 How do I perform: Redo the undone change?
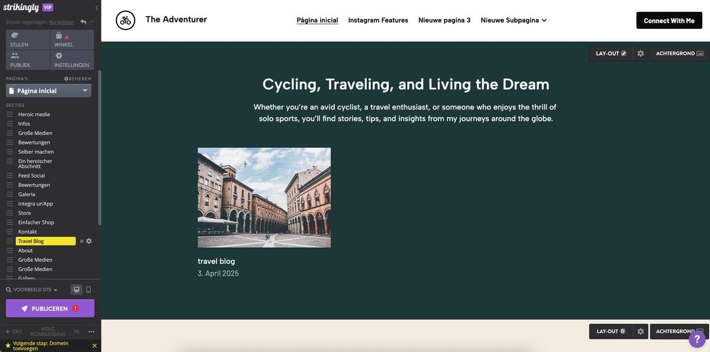click(x=92, y=22)
